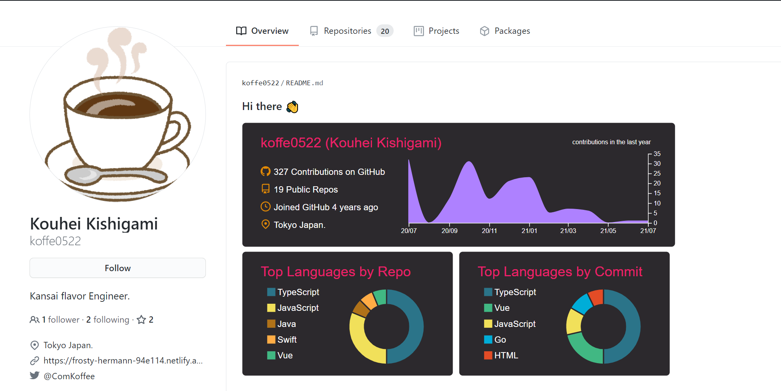This screenshot has width=781, height=391.
Task: Open the koffe0522 repository link in README path
Action: point(261,83)
